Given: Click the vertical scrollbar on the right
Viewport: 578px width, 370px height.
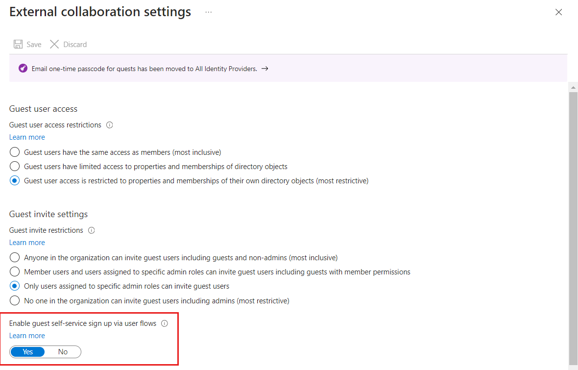Looking at the screenshot, I should click(x=573, y=221).
